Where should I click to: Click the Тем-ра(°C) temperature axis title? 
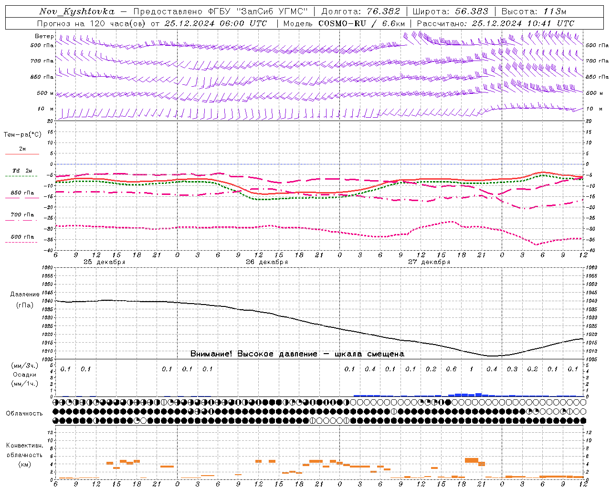(22, 135)
